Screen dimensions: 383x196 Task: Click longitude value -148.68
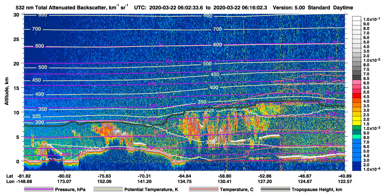point(24,181)
